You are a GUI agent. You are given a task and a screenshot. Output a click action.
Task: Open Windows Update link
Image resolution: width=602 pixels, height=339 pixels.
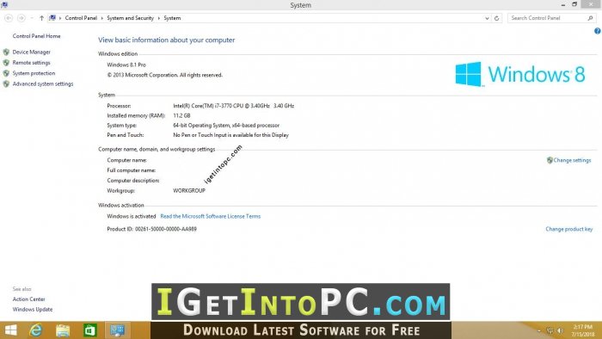(x=33, y=310)
